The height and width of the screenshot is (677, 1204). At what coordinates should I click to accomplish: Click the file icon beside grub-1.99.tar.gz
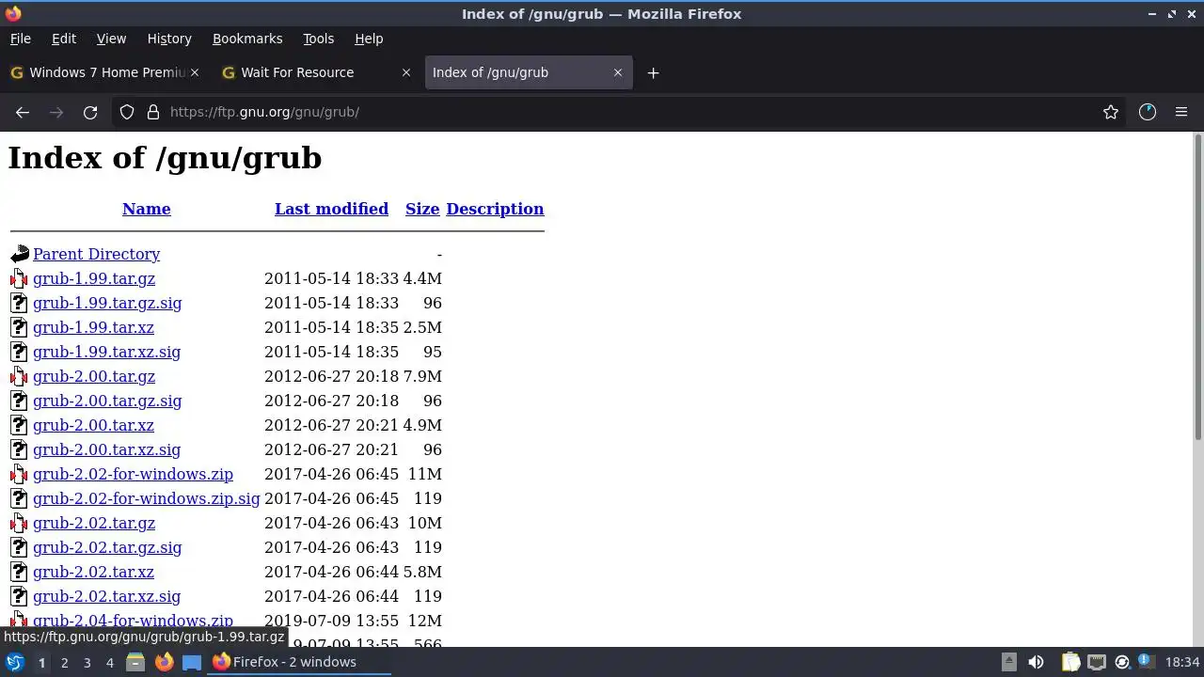point(20,278)
